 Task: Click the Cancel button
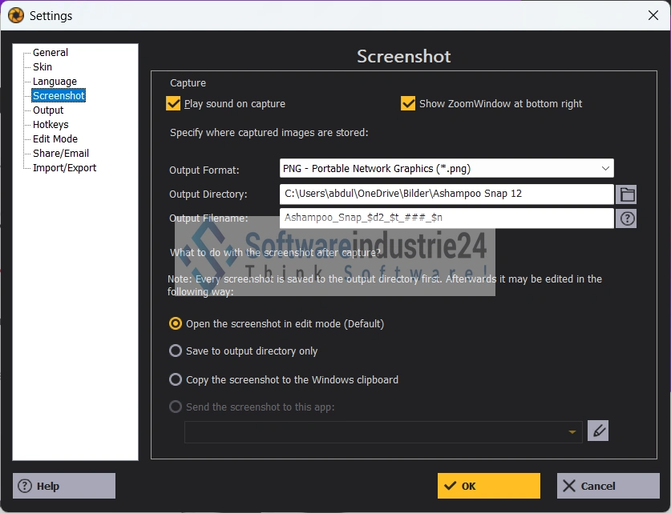click(x=608, y=486)
